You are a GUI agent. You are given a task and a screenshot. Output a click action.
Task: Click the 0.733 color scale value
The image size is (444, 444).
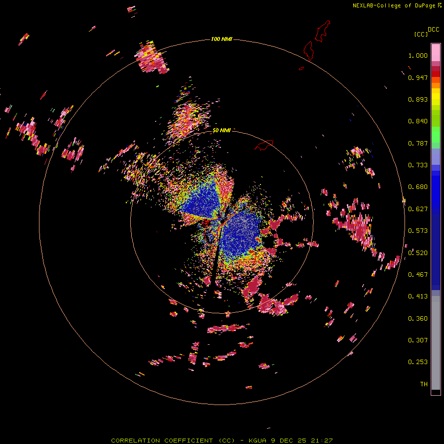(418, 165)
